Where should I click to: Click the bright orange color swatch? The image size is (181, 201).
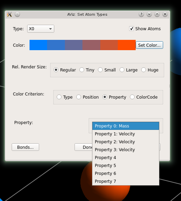[127, 45]
